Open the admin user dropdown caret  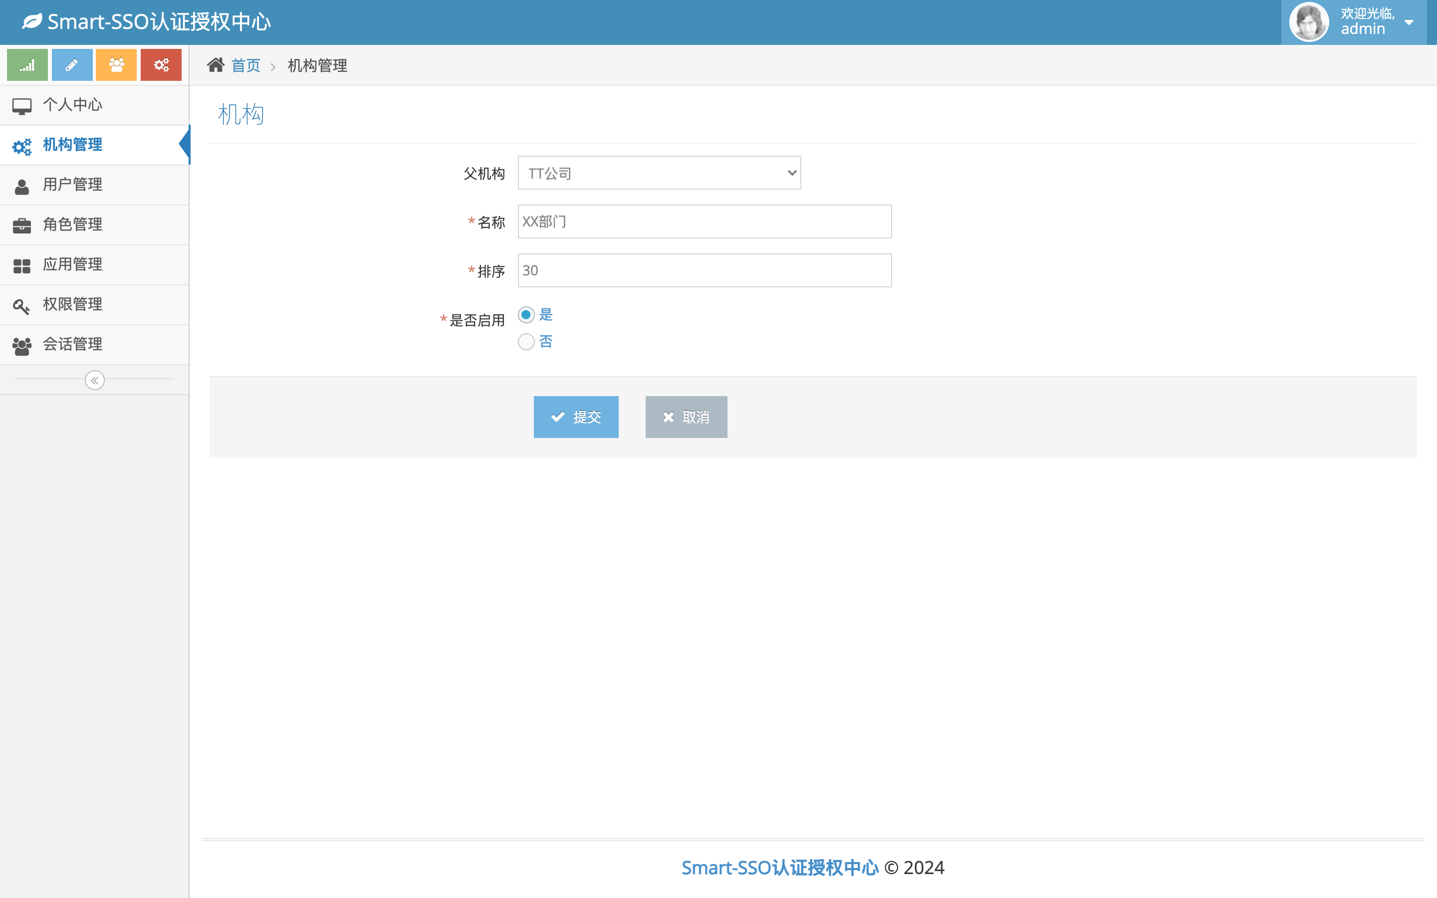1409,22
